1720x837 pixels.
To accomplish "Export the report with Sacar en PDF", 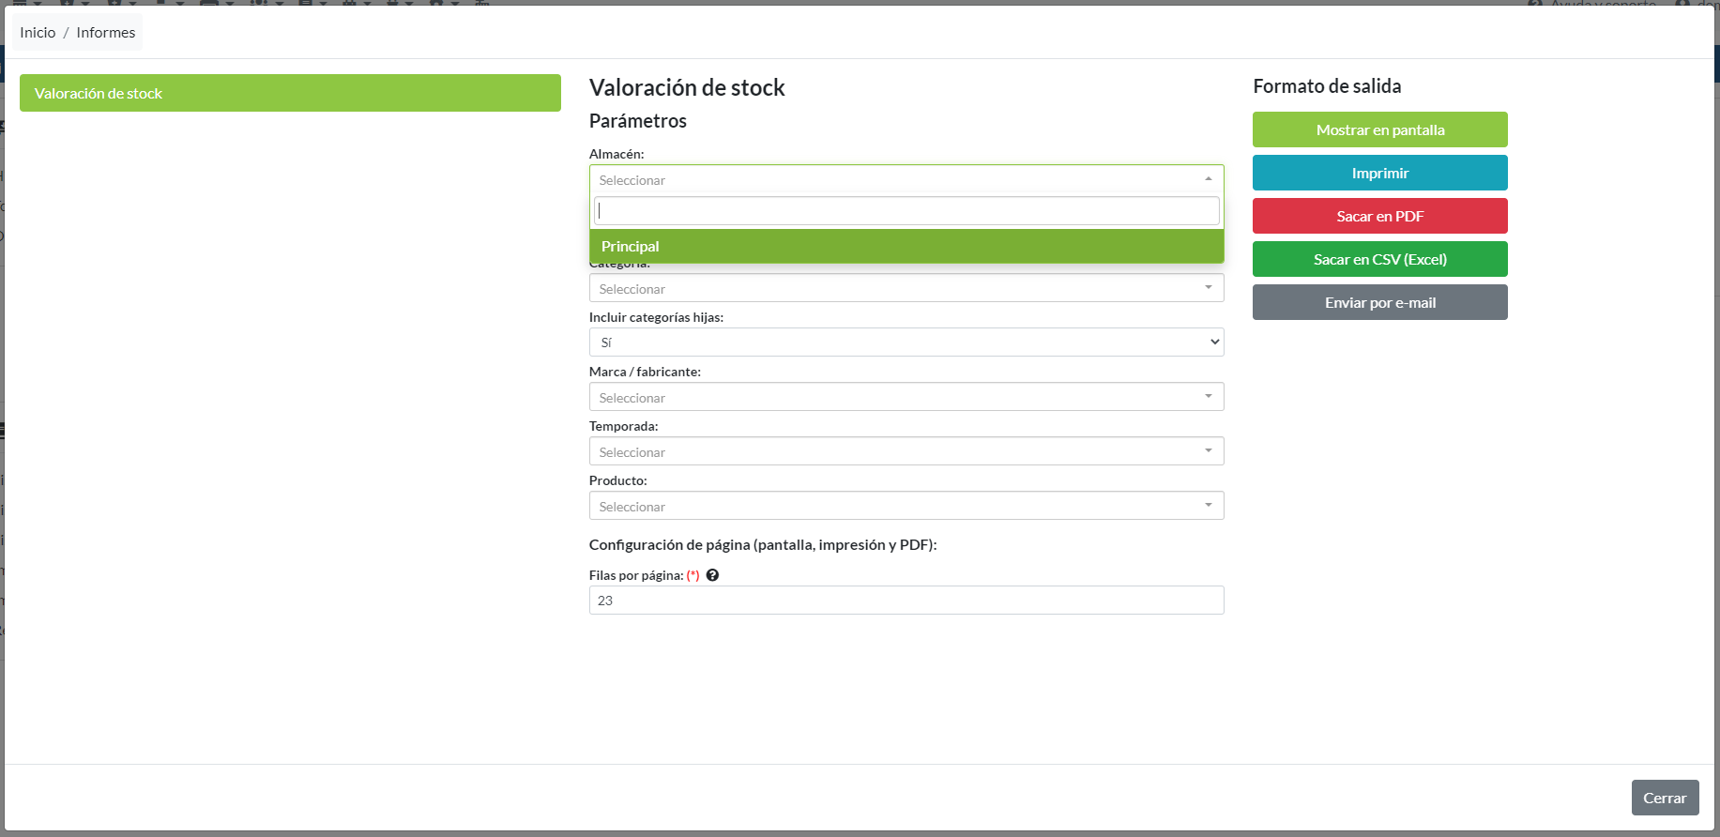I will (x=1379, y=217).
